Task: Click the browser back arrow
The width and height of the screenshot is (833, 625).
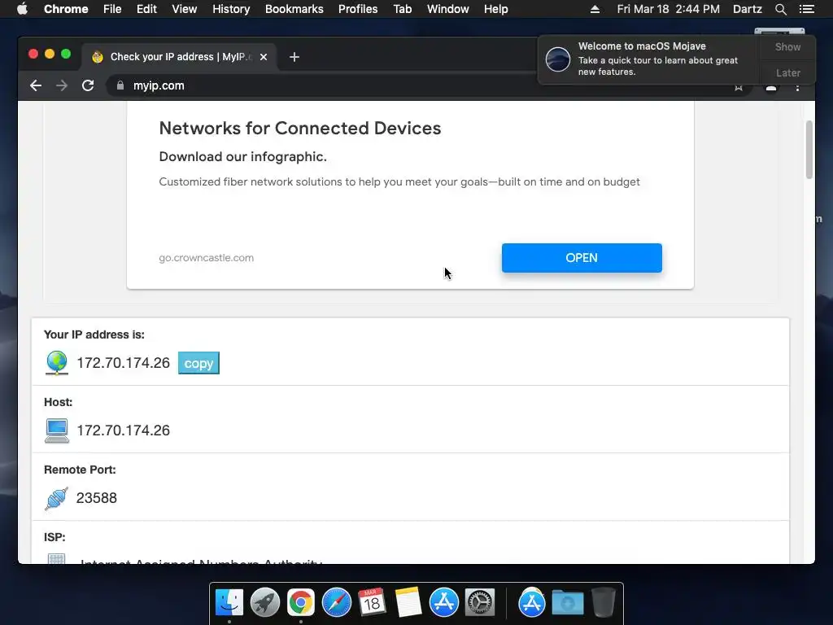Action: (x=36, y=85)
